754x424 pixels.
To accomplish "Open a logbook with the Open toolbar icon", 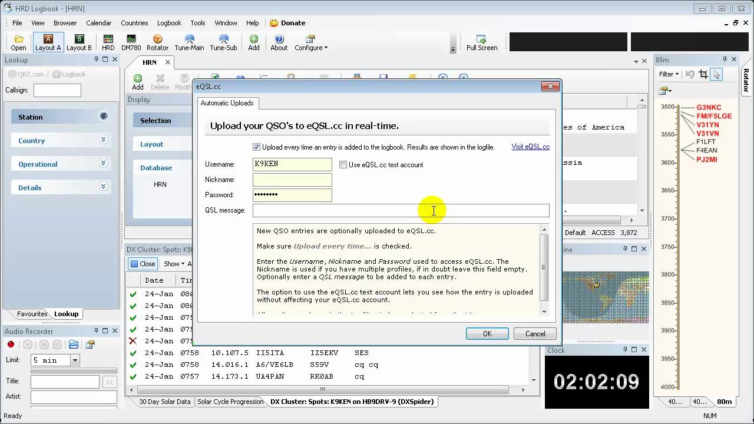I will [x=18, y=42].
